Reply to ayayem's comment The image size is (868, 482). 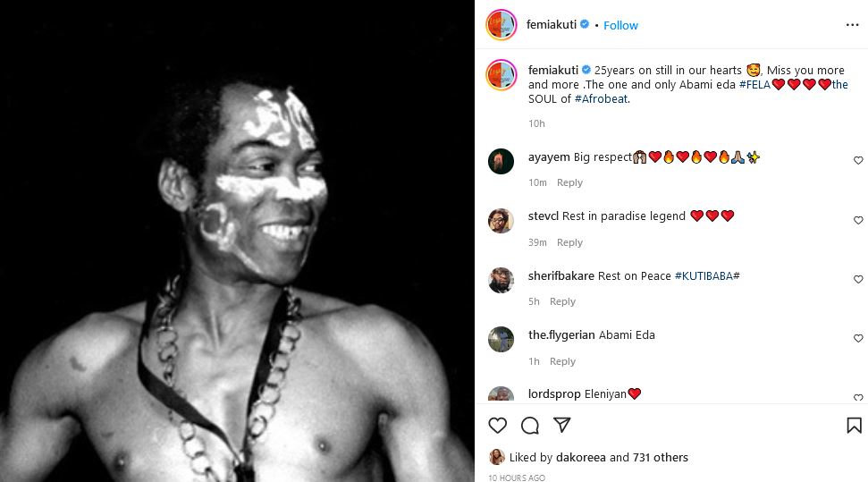click(x=569, y=182)
